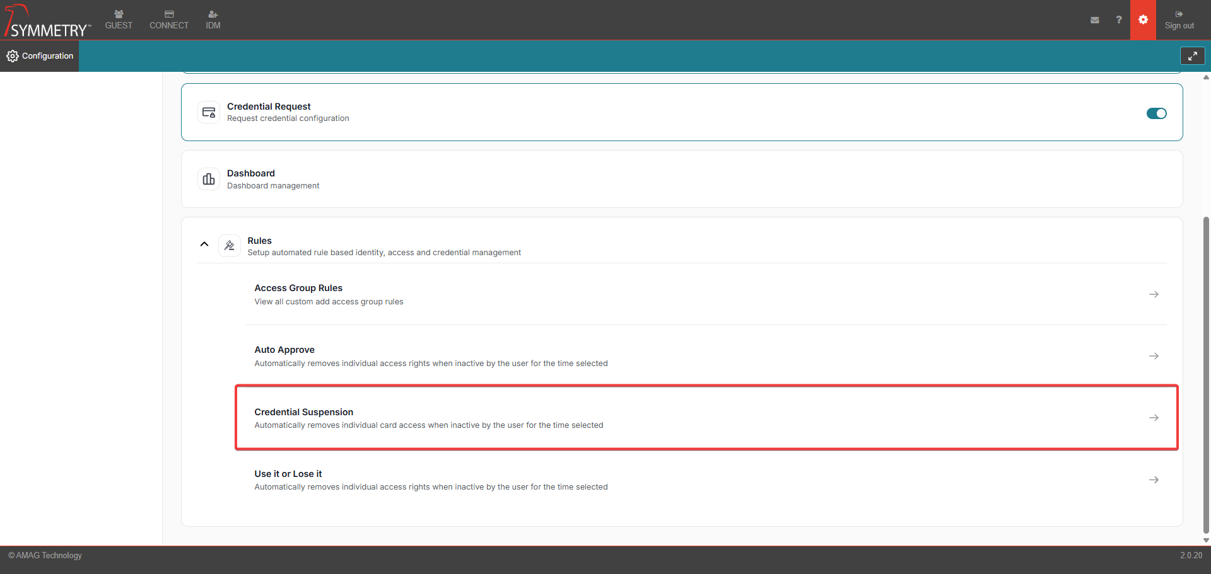Open the CONNECT menu
Viewport: 1211px width, 574px height.
(169, 20)
